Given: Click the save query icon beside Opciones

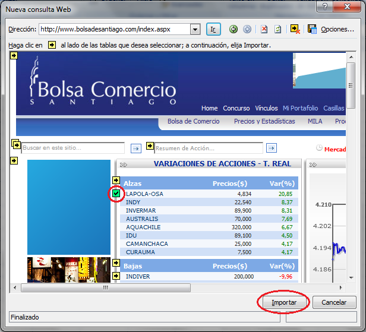Looking at the screenshot, I should (312, 29).
